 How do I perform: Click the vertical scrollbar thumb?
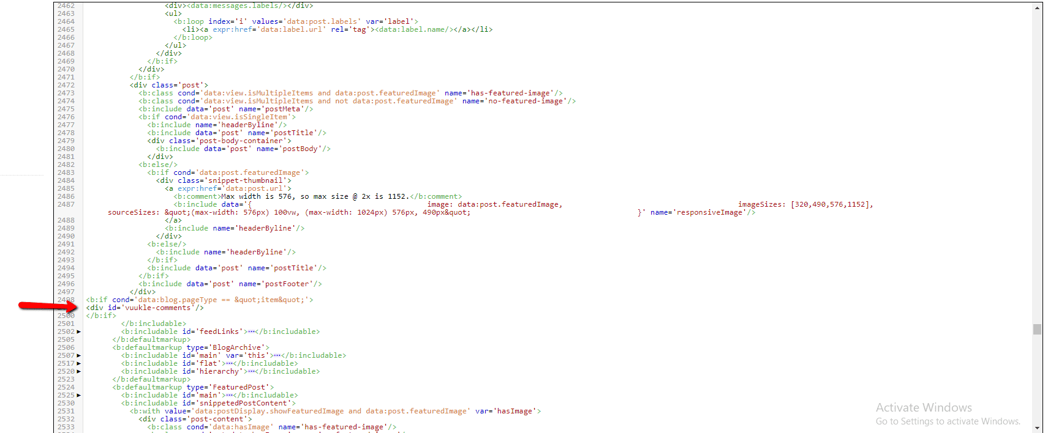pos(1037,329)
